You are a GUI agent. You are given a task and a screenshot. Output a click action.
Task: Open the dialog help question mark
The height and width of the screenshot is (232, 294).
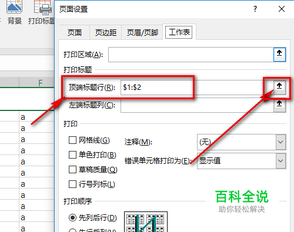255,9
